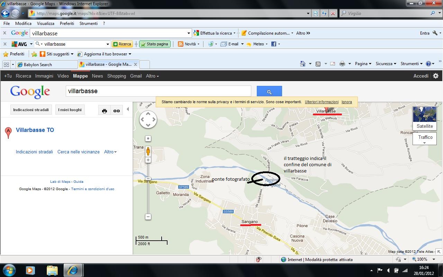Open the Preferiti menu

pos(67,24)
